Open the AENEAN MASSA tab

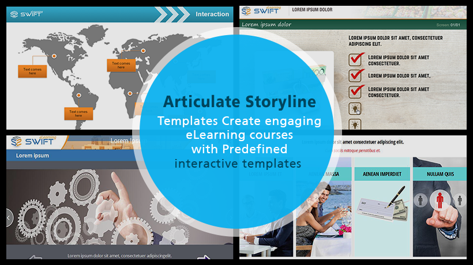point(324,174)
